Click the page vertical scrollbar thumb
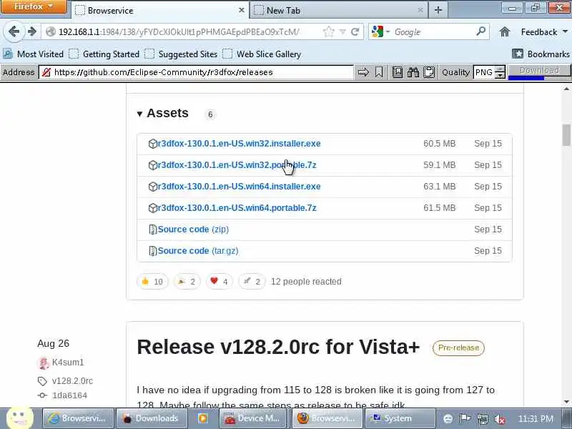This screenshot has height=429, width=572. coord(566,135)
